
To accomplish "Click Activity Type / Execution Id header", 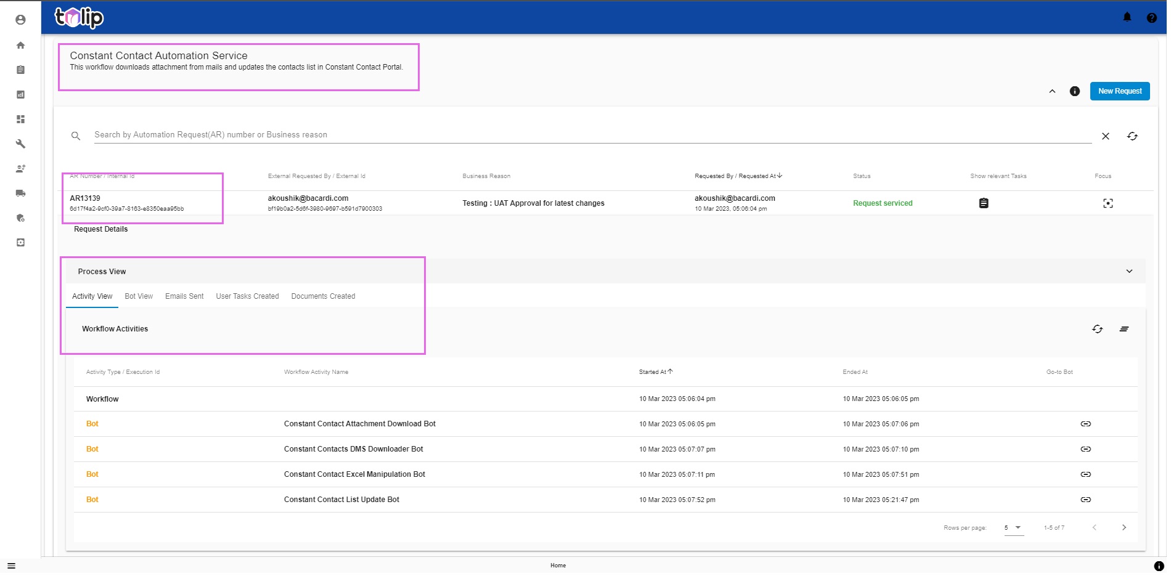I will (123, 372).
